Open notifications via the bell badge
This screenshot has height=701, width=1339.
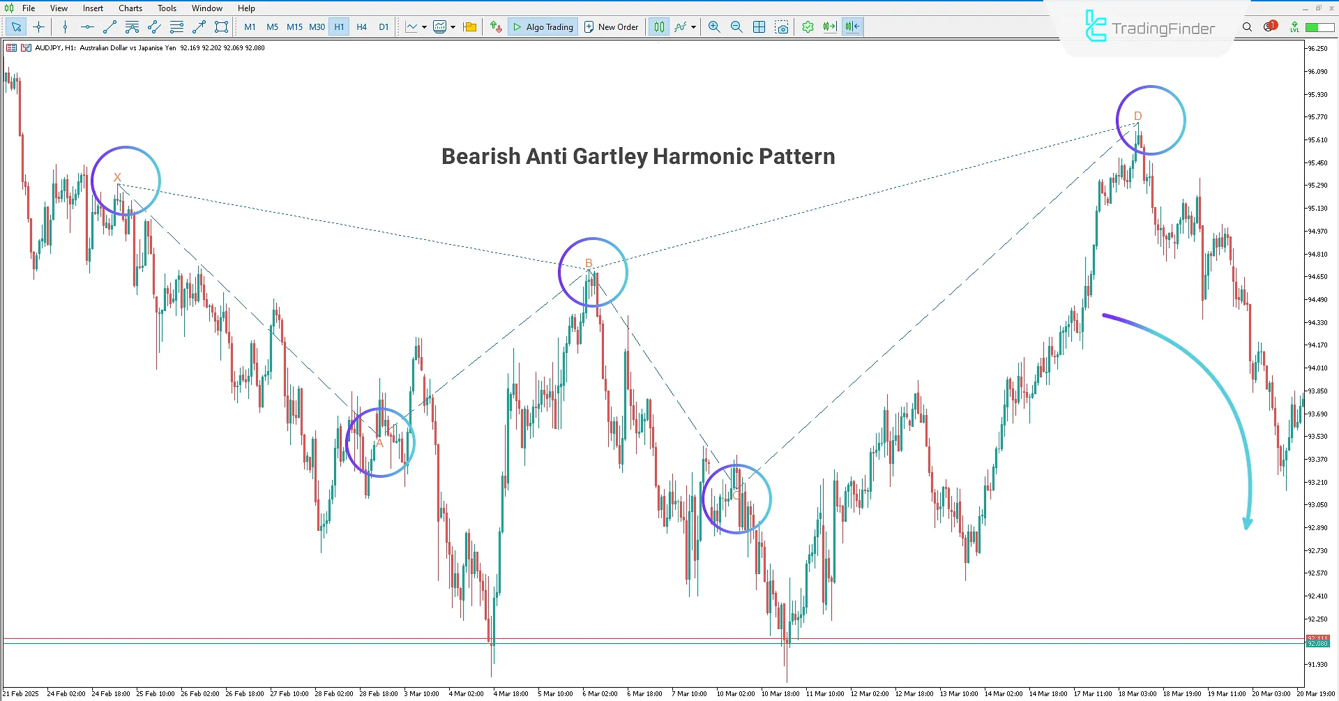pyautogui.click(x=1269, y=27)
